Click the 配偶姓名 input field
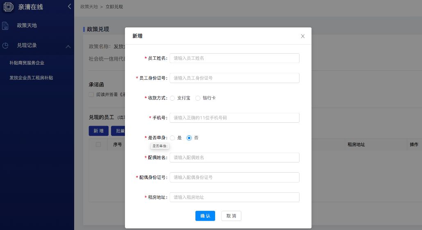 pyautogui.click(x=234, y=158)
